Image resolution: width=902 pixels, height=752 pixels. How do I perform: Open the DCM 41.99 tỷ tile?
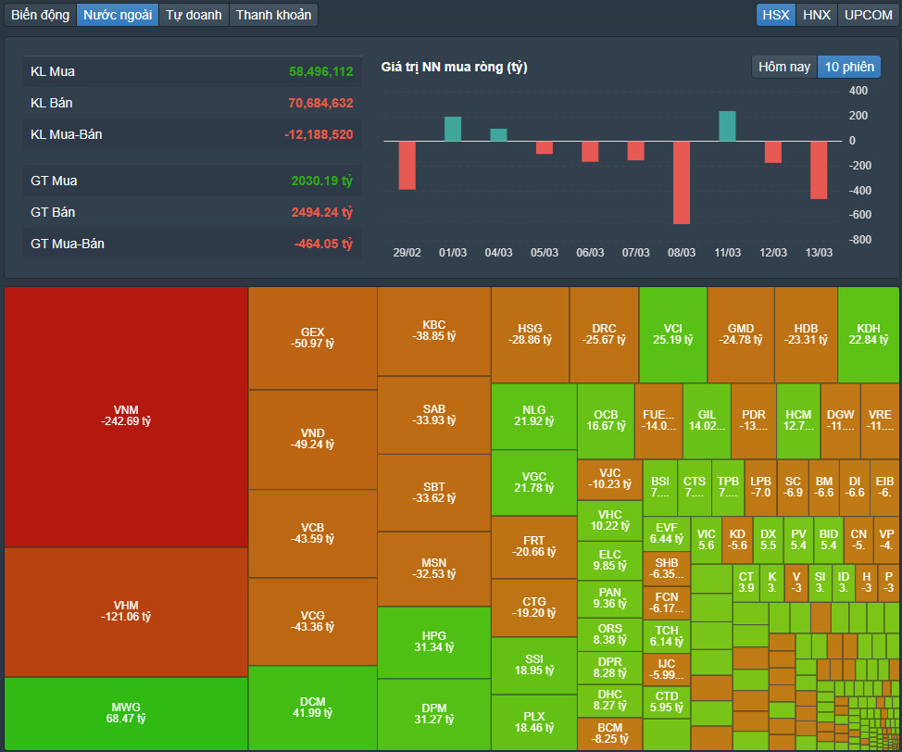(312, 708)
